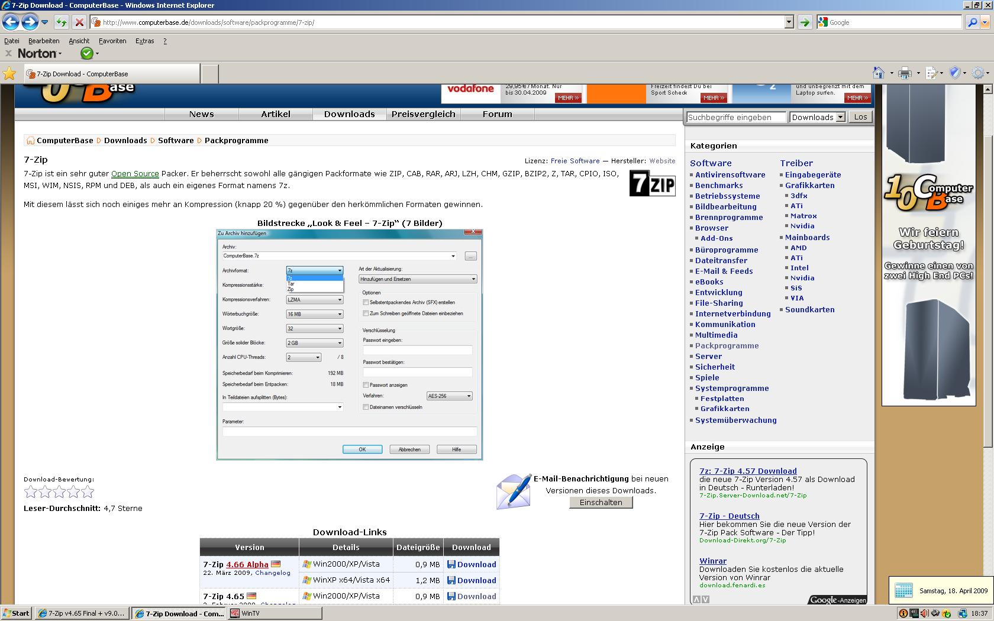Click floppy disk icon in WinXP x64 row

[x=451, y=580]
